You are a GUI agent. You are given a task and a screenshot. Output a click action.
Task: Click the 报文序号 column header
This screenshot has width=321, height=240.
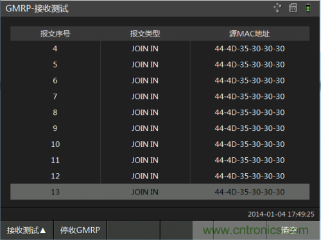click(x=55, y=33)
